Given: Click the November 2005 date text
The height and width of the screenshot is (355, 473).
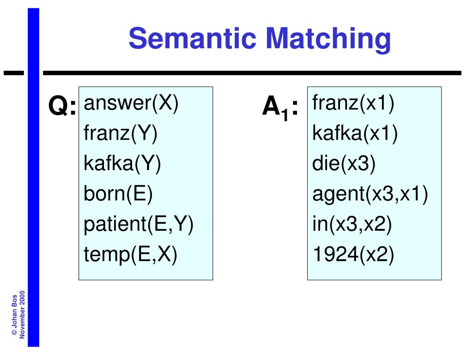Looking at the screenshot, I should coord(22,314).
